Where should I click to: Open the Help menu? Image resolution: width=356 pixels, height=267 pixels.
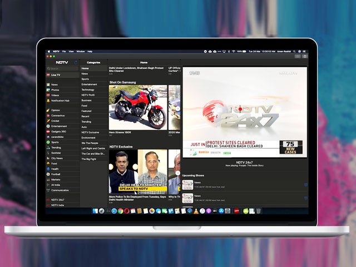(x=90, y=52)
